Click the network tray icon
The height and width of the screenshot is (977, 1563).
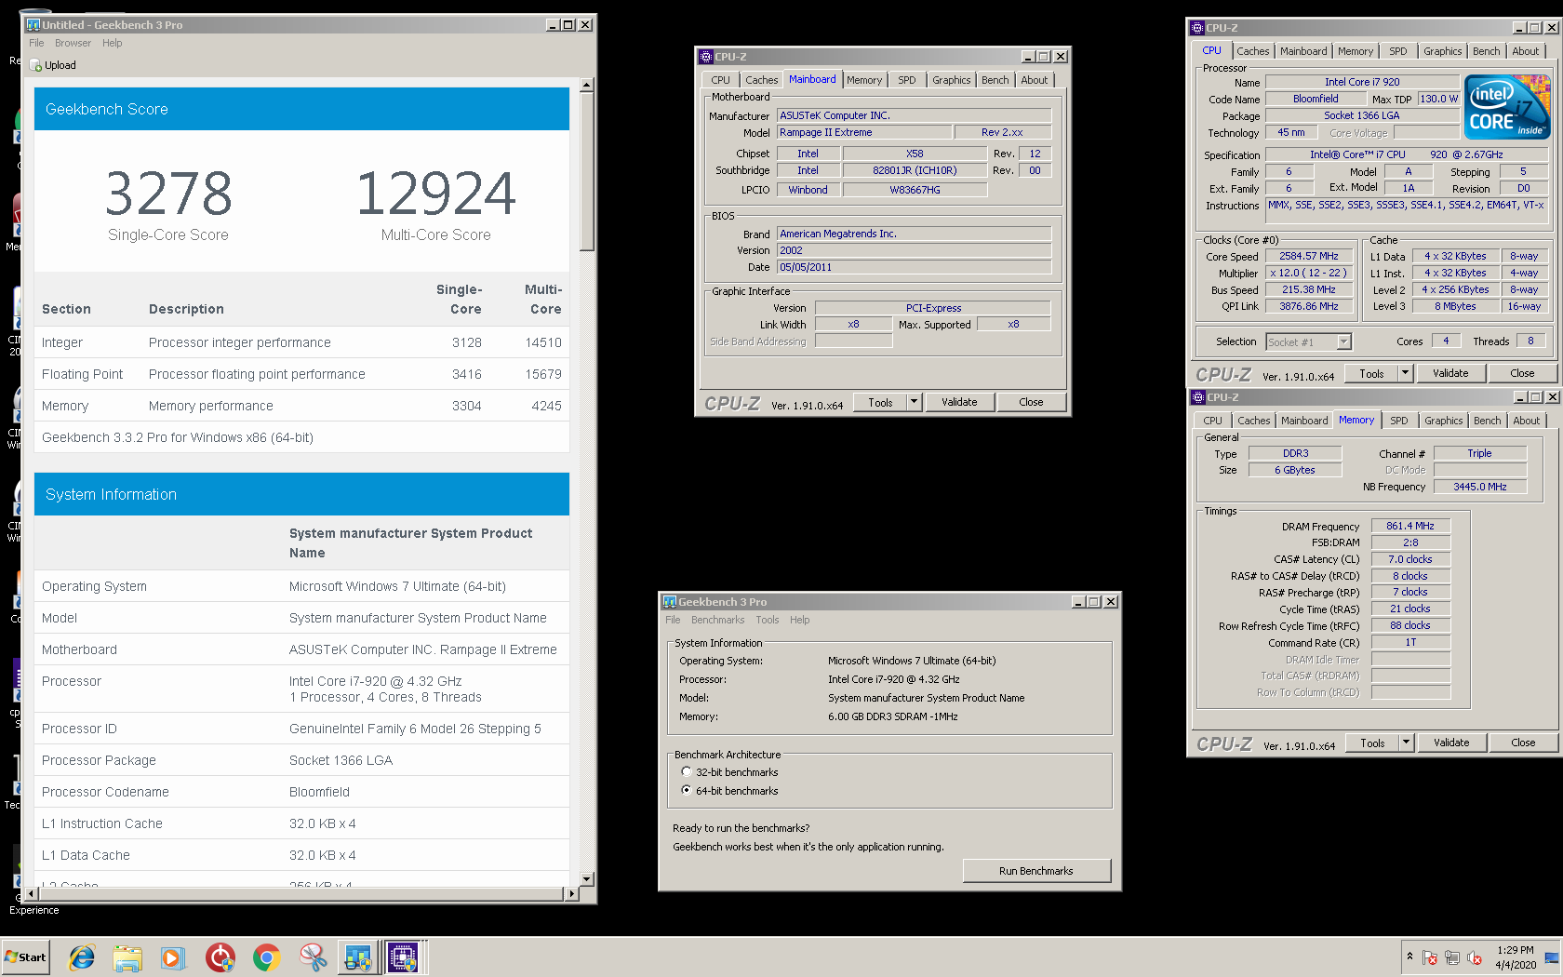(1452, 957)
